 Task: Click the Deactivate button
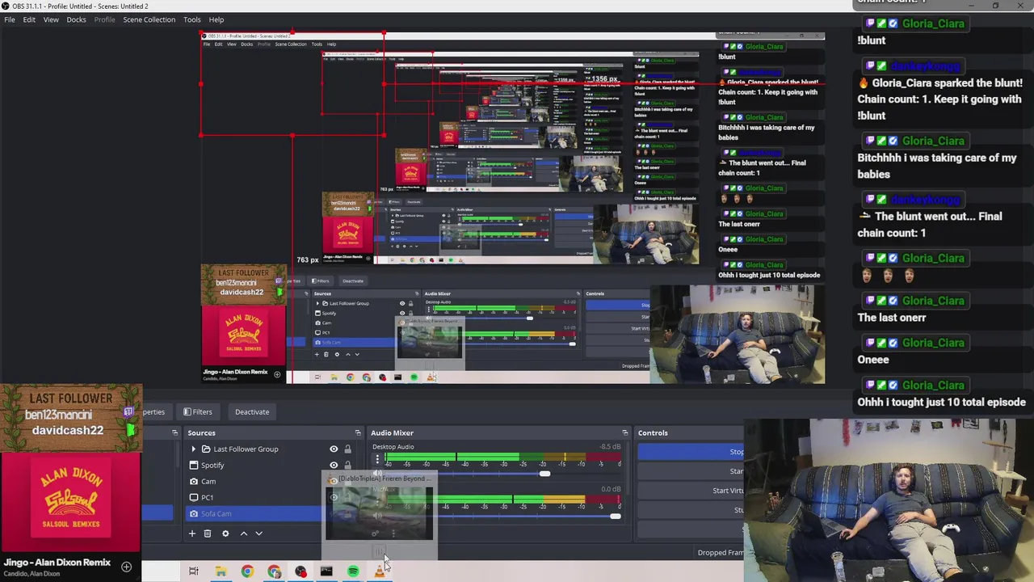[x=252, y=411]
